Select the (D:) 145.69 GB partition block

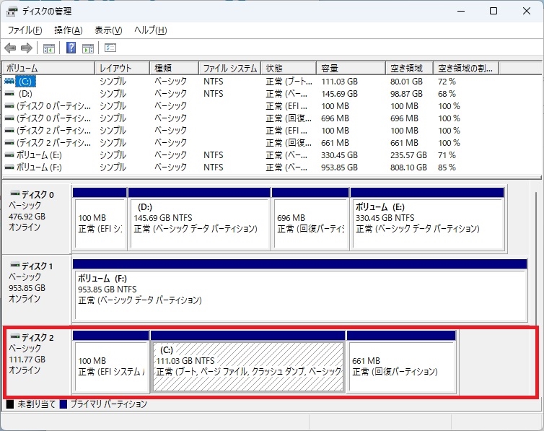click(x=199, y=219)
